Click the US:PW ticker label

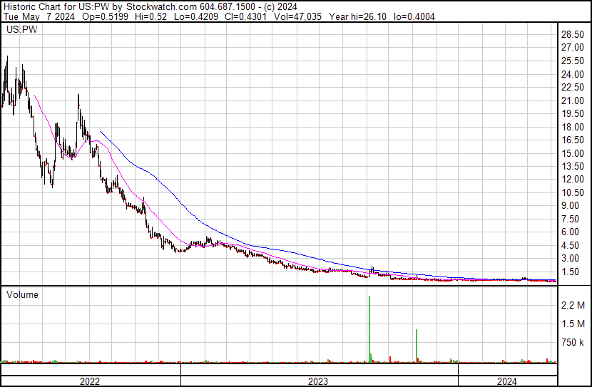tap(21, 30)
